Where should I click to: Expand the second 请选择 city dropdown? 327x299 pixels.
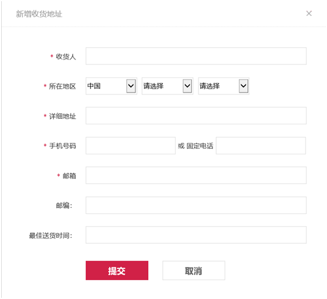tap(224, 86)
